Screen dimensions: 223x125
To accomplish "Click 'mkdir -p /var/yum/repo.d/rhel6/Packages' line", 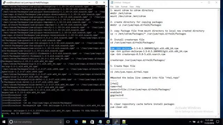I will click(136, 25).
